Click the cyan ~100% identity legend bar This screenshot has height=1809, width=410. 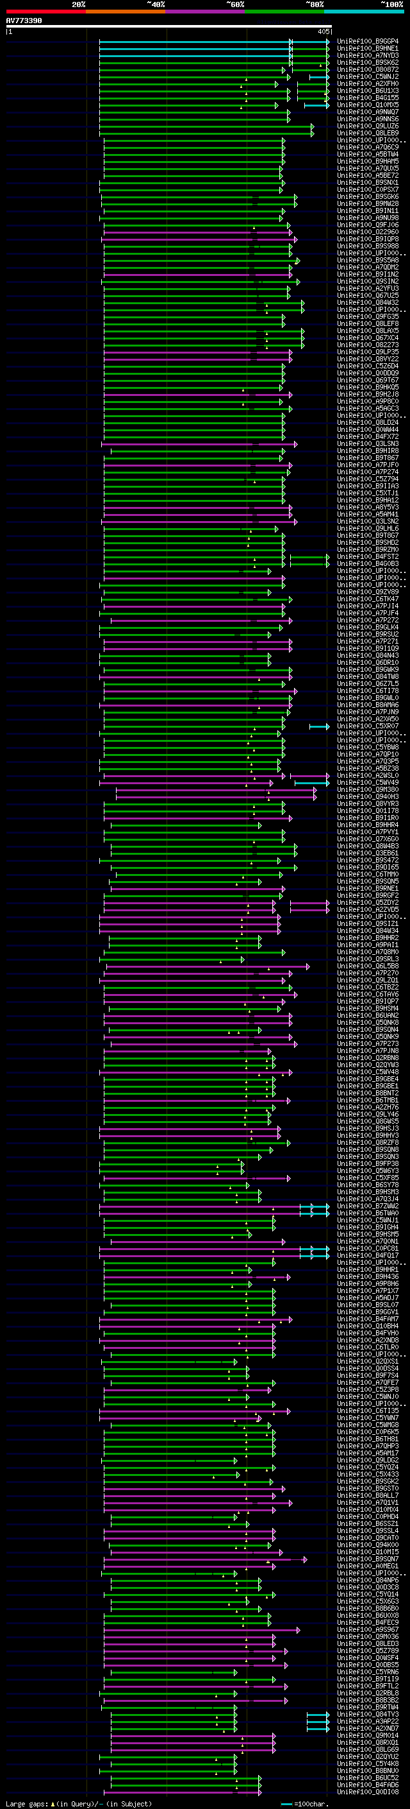[x=364, y=12]
